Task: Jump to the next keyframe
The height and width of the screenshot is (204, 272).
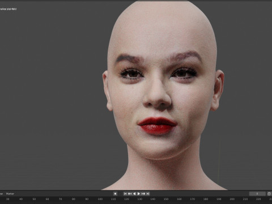Action: pyautogui.click(x=143, y=194)
